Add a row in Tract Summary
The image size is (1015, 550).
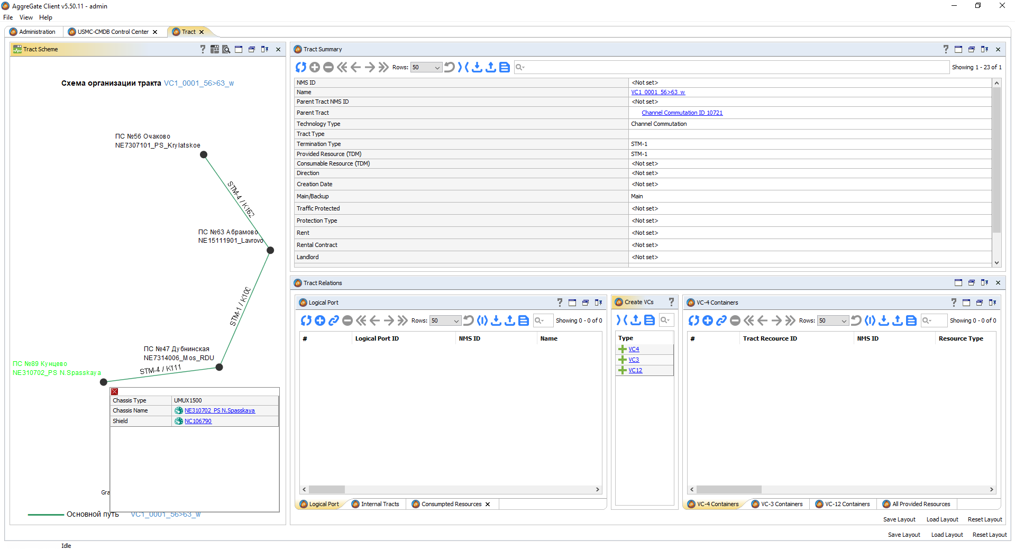[315, 67]
